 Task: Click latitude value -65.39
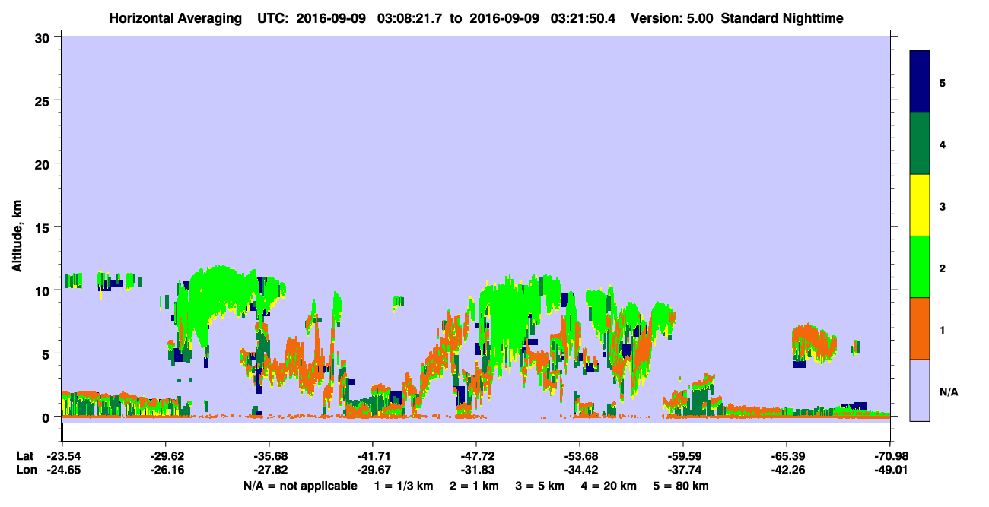(x=787, y=456)
